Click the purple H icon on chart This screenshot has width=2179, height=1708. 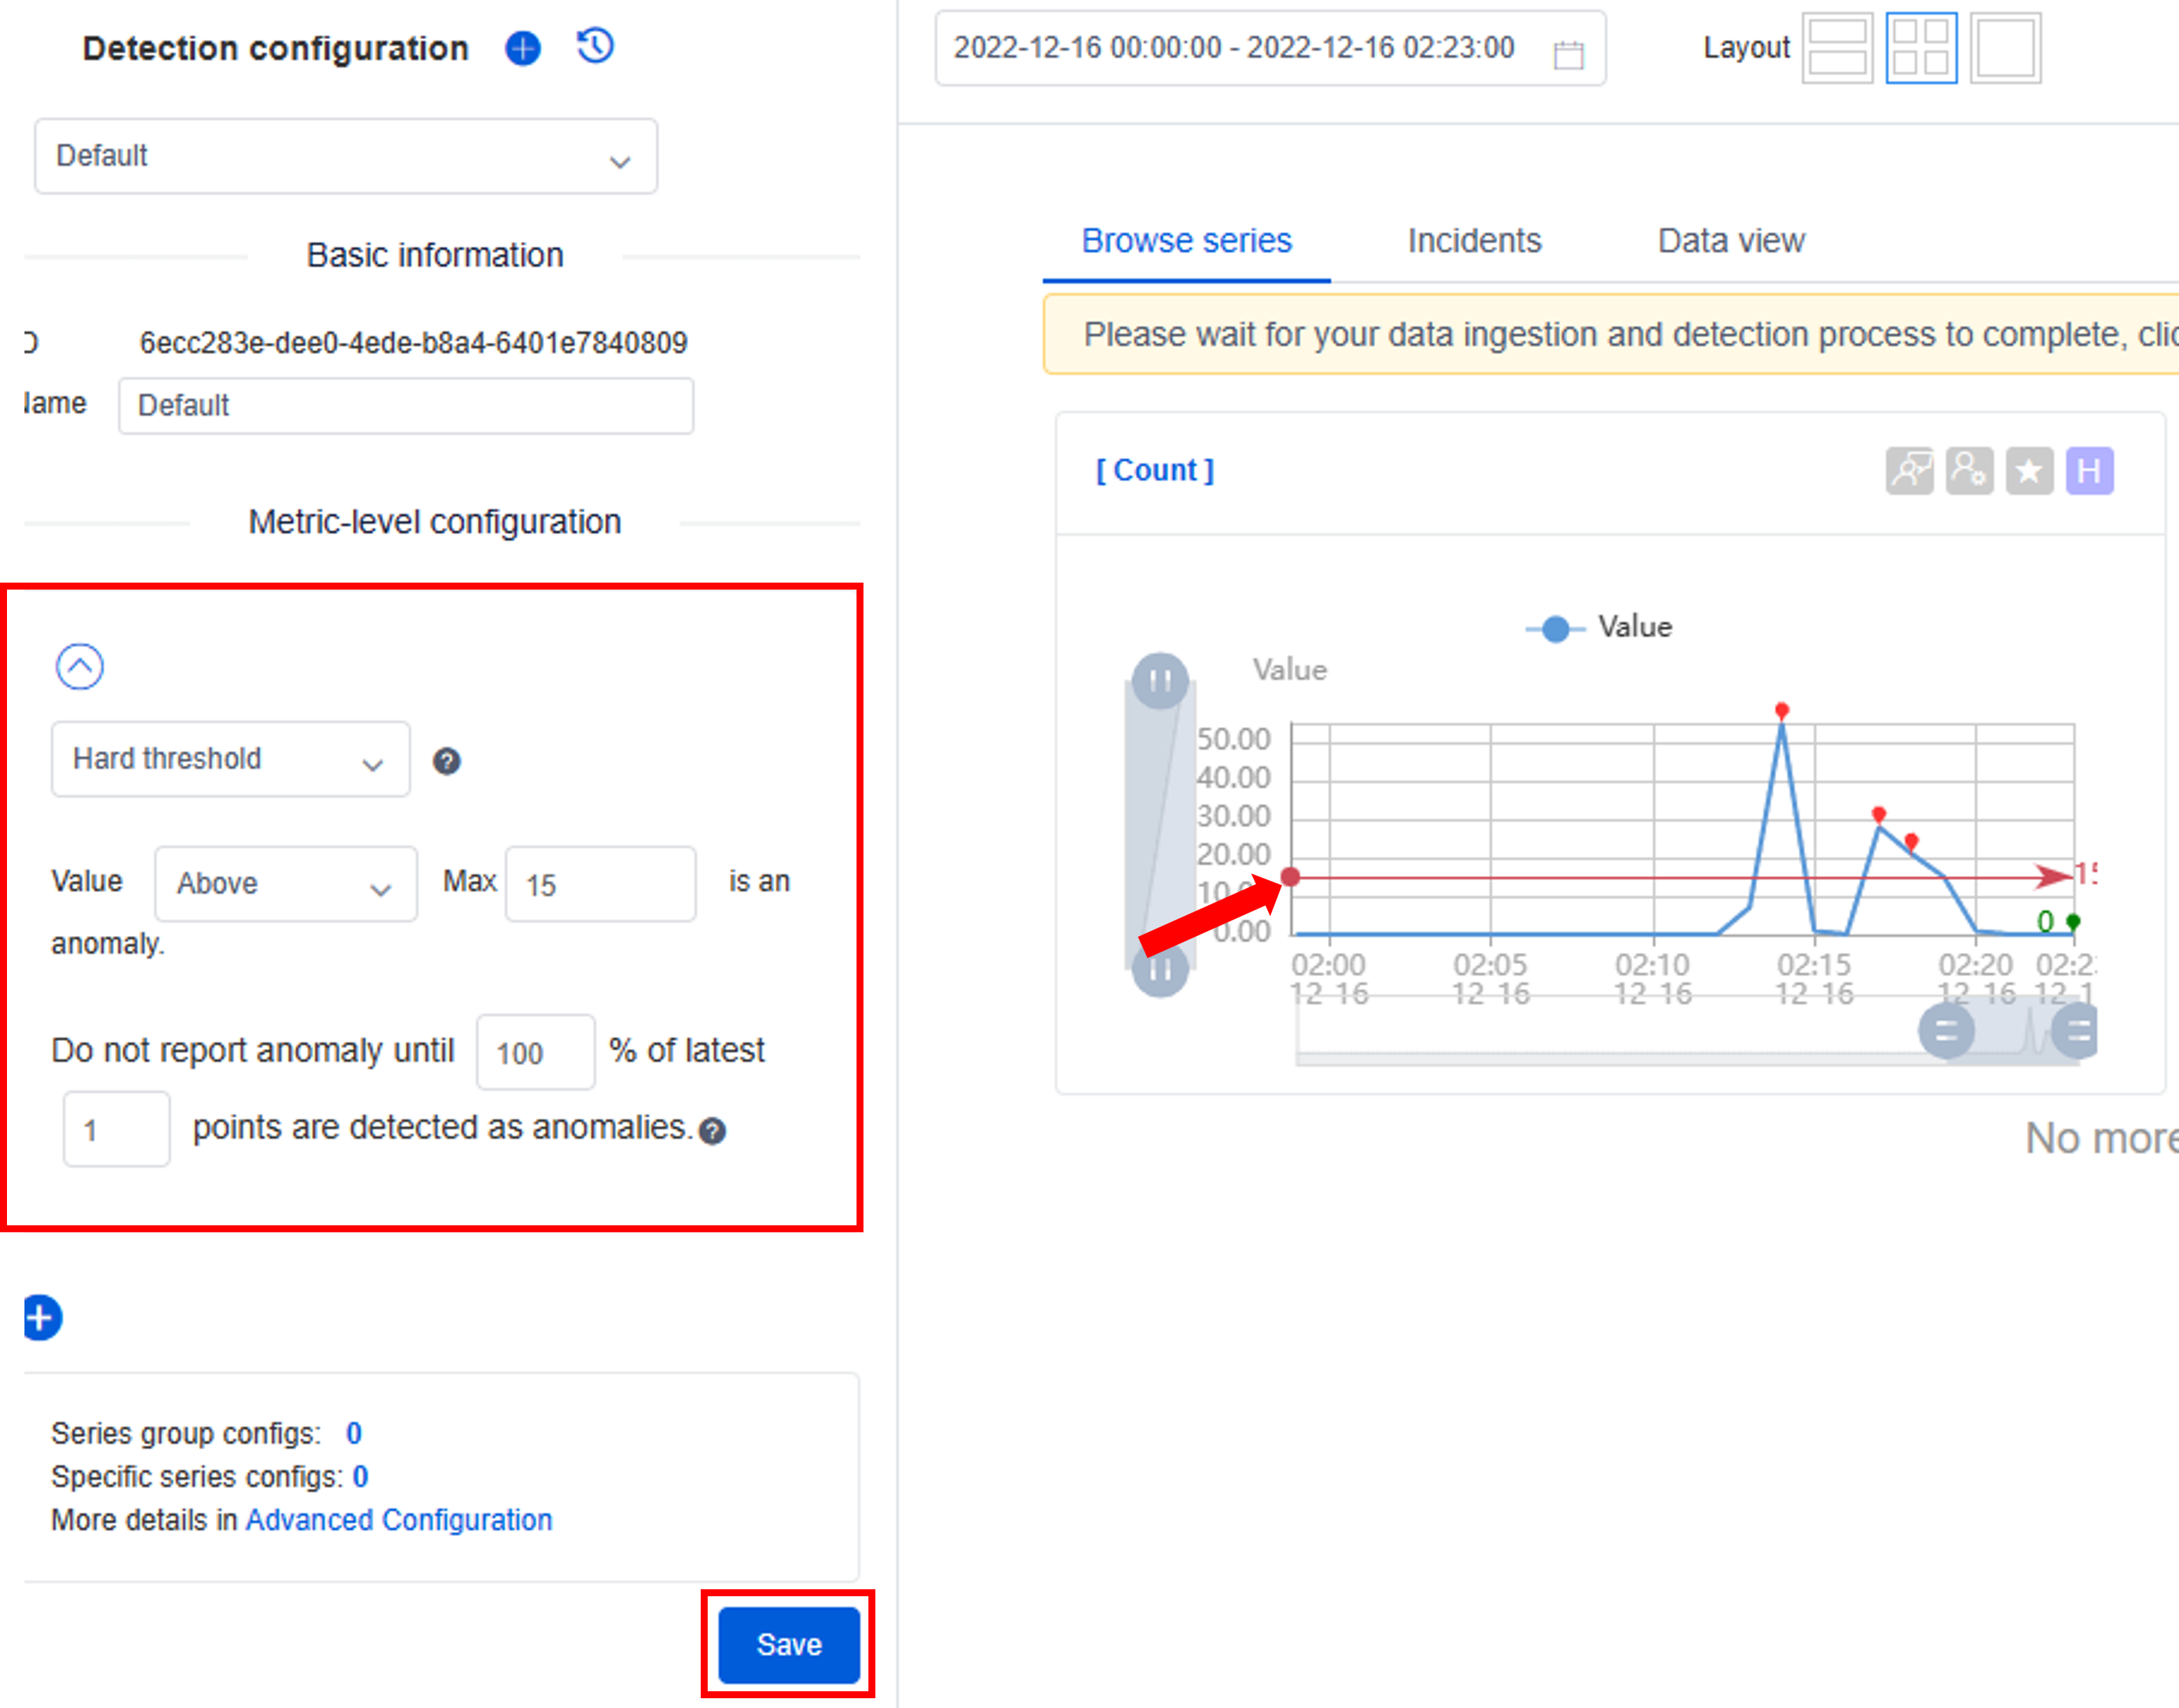2089,471
